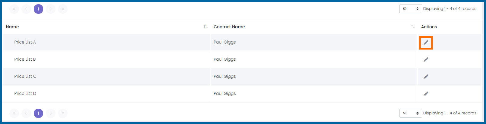Go to next page in bottom pagination
The width and height of the screenshot is (486, 124).
(51, 113)
